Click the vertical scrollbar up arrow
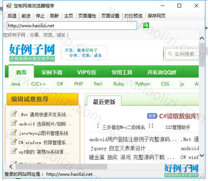The image size is (208, 181). pos(202,38)
